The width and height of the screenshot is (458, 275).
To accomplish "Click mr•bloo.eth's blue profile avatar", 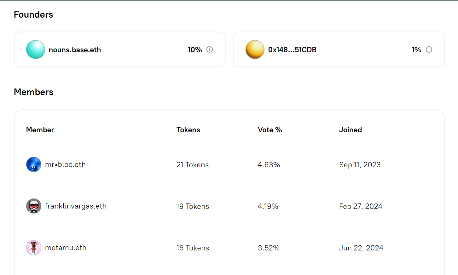I will [x=33, y=164].
